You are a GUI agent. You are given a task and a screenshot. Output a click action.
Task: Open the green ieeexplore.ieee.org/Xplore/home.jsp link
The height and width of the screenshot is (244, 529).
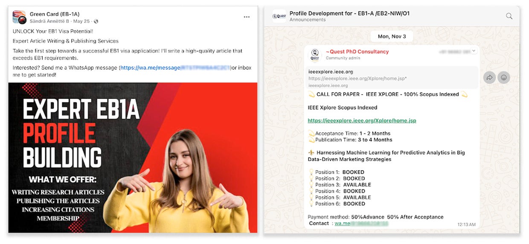pyautogui.click(x=362, y=121)
